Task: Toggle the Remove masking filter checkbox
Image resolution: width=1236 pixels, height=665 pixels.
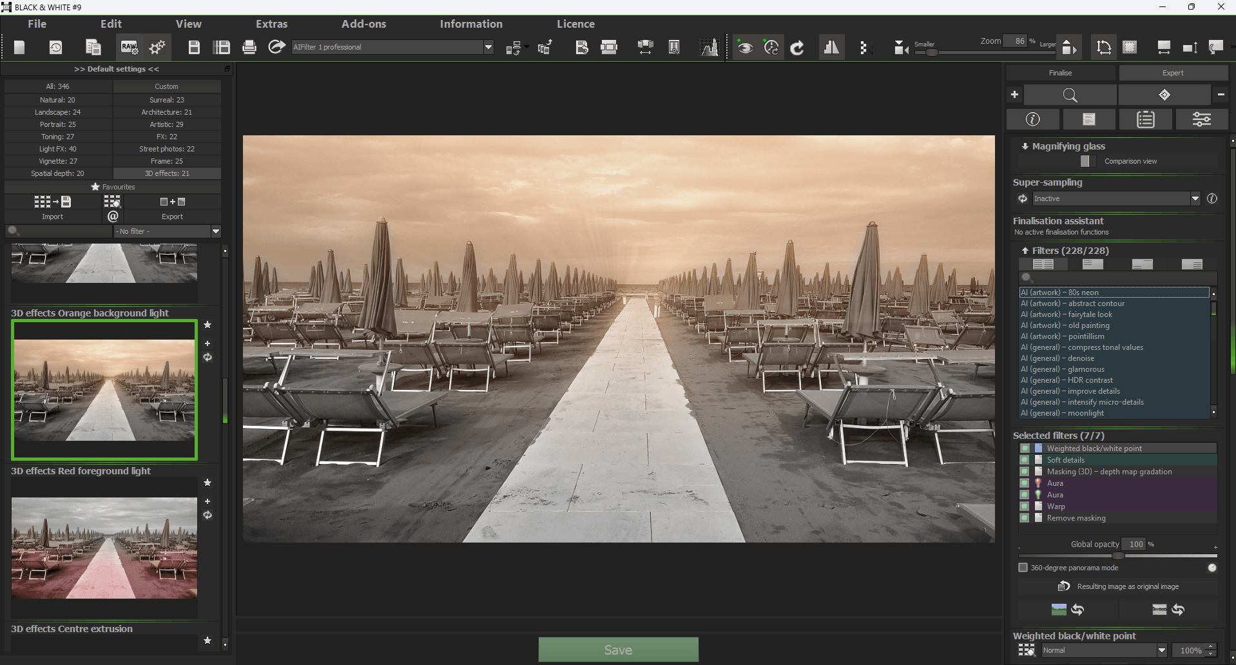Action: point(1025,518)
